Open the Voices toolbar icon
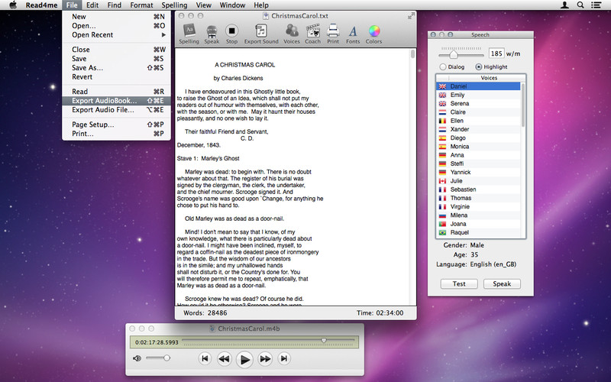 pyautogui.click(x=292, y=34)
